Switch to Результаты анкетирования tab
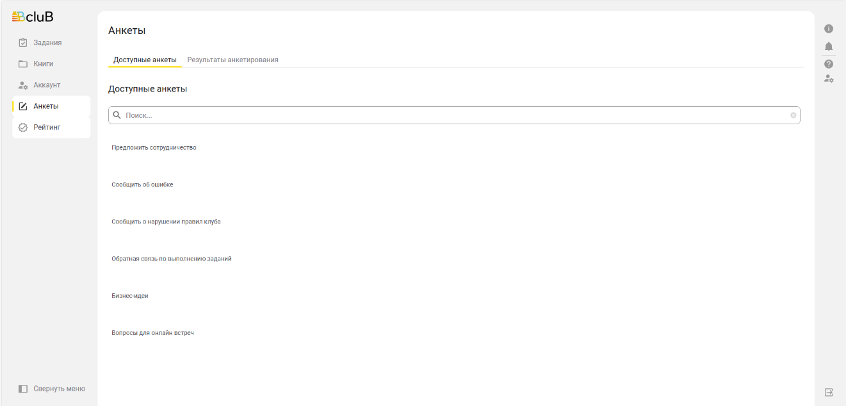The width and height of the screenshot is (846, 406). (x=232, y=60)
